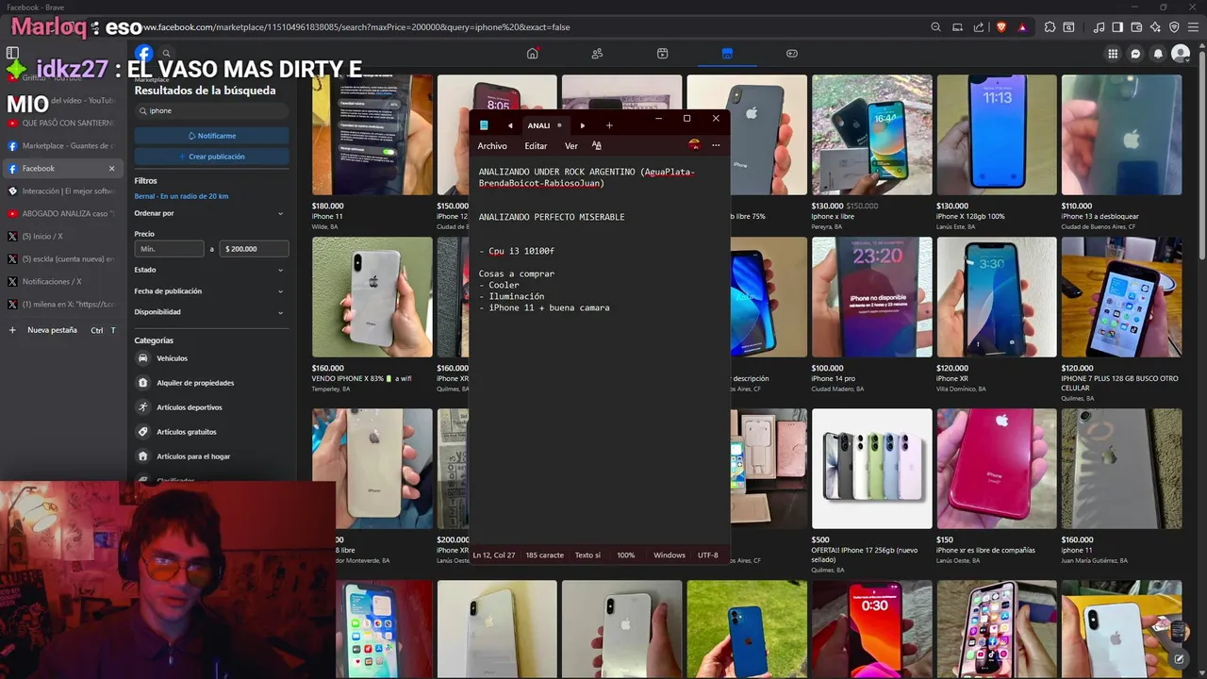The height and width of the screenshot is (679, 1207).
Task: Click the music note playlist icon
Action: pos(1100,27)
